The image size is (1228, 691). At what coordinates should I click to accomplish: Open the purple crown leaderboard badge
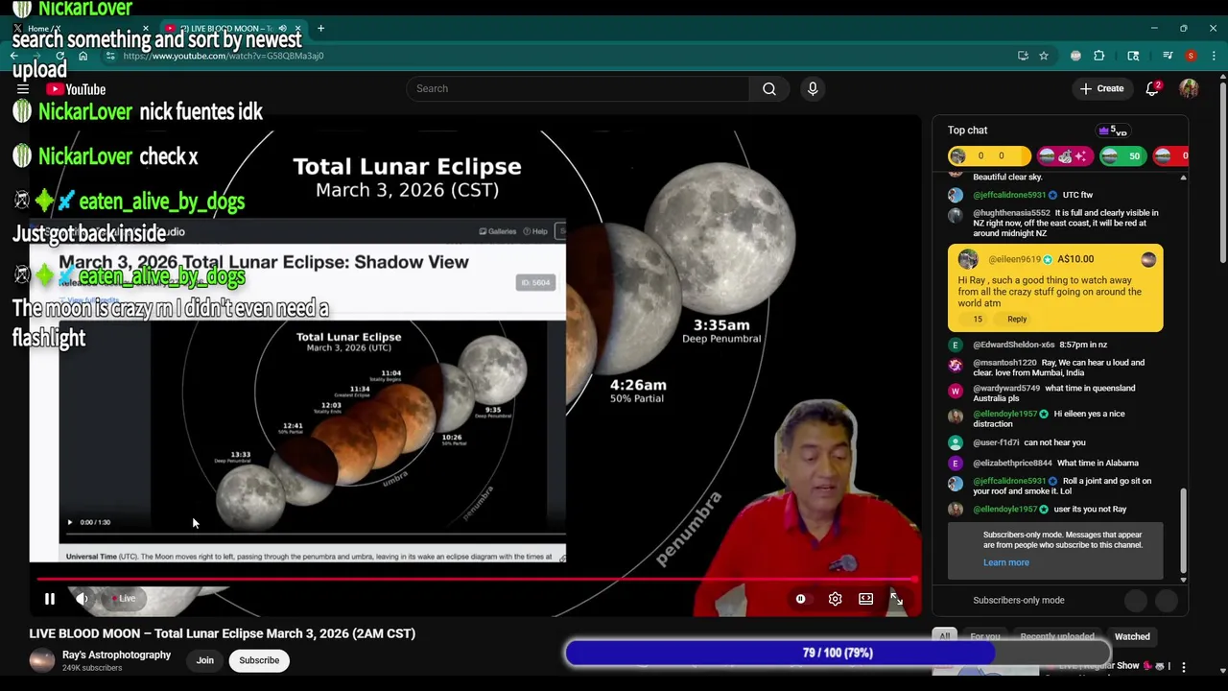pyautogui.click(x=1113, y=131)
